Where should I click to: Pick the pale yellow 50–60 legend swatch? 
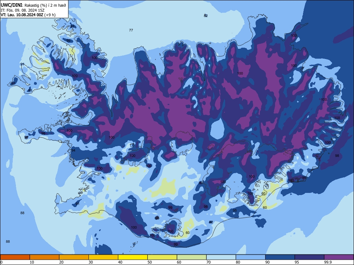tap(162, 257)
